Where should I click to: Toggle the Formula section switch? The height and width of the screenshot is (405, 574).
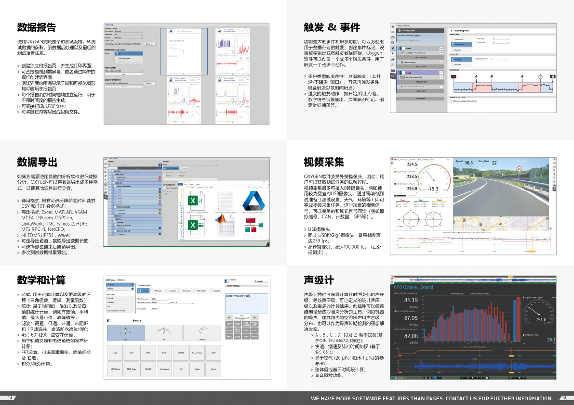coord(227,281)
